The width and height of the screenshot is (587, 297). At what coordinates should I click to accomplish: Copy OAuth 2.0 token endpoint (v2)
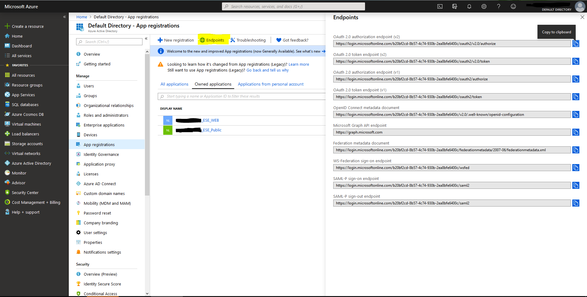[576, 61]
